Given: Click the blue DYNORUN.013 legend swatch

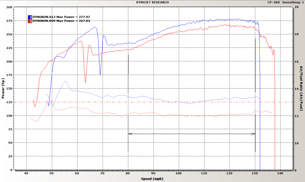Looking at the screenshot, I should coord(30,17).
